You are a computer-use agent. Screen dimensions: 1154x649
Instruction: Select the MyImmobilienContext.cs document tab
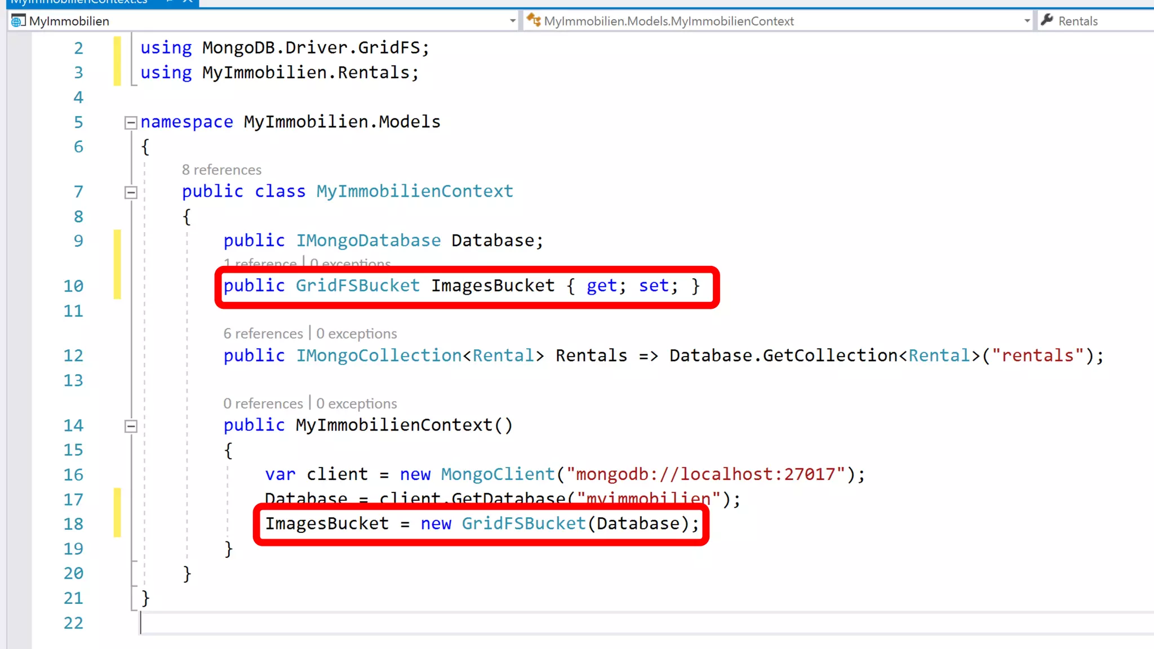[x=79, y=2]
